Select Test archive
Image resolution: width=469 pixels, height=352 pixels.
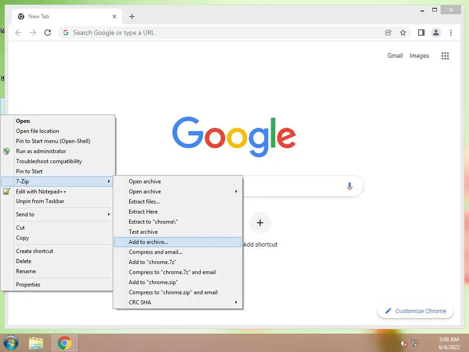tap(178, 231)
